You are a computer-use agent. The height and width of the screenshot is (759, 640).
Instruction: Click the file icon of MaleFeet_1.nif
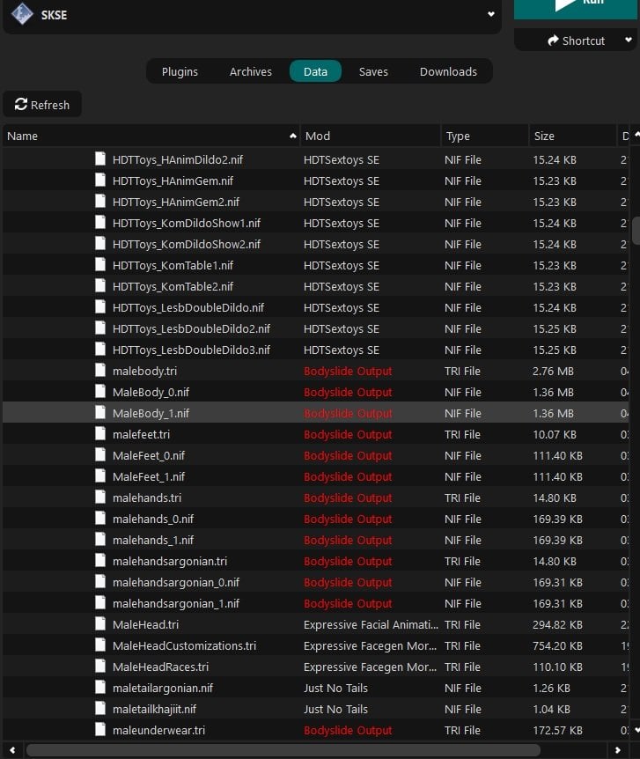tap(100, 475)
